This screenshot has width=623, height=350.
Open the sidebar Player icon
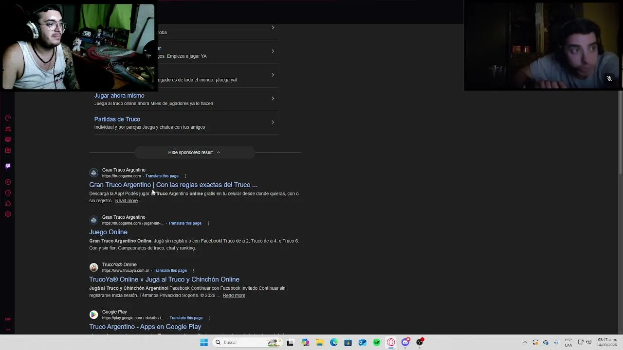point(8,182)
